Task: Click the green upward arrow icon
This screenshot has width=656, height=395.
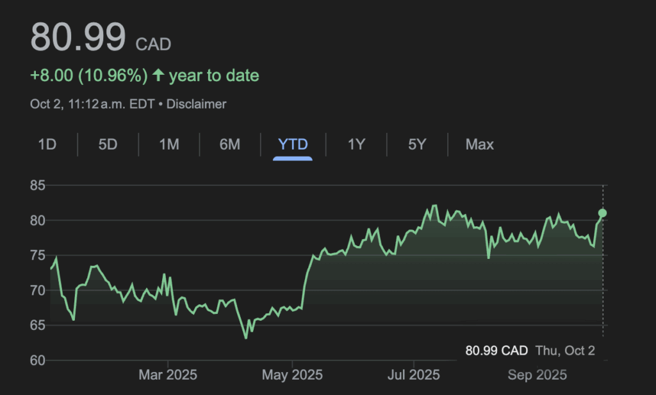Action: (x=158, y=75)
